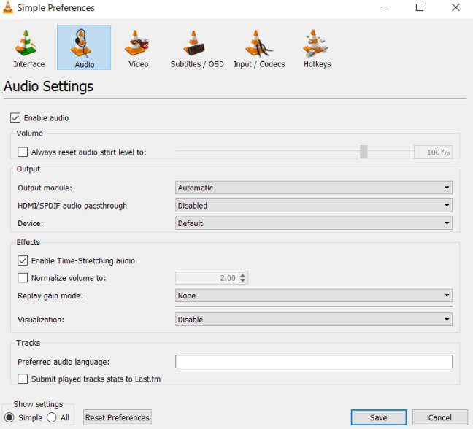Open the Interface preferences cone icon
The image size is (473, 429).
coord(28,44)
